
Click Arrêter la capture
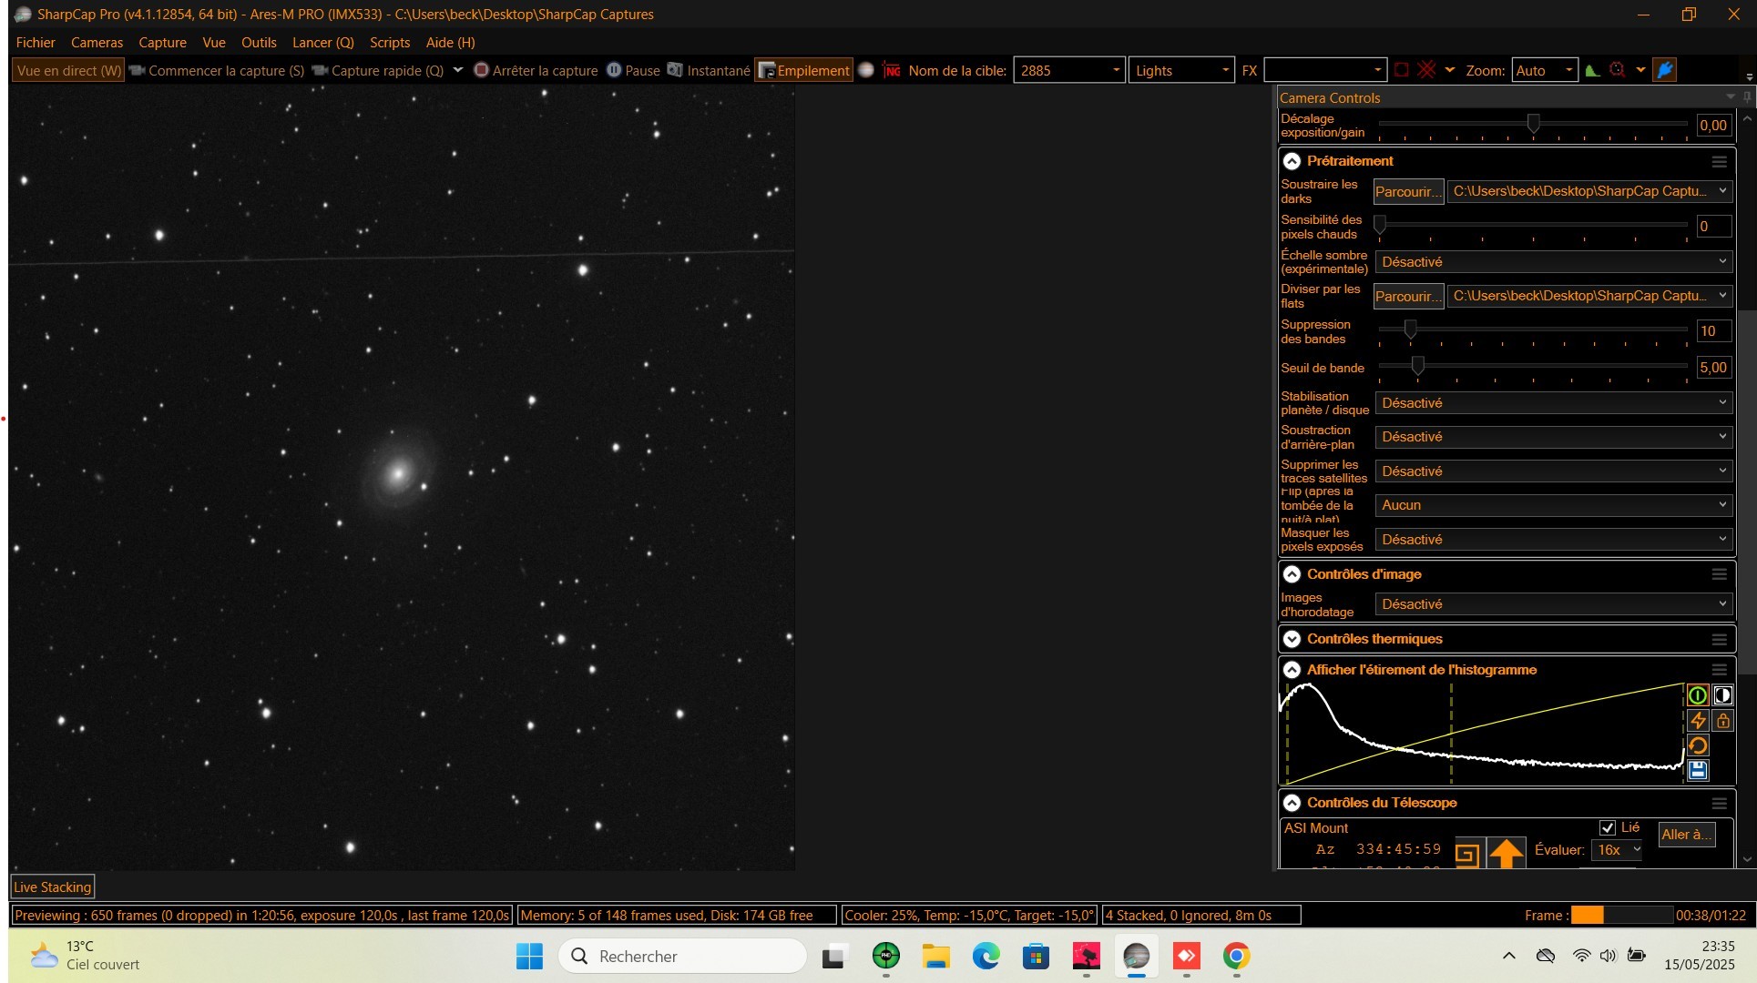tap(536, 70)
